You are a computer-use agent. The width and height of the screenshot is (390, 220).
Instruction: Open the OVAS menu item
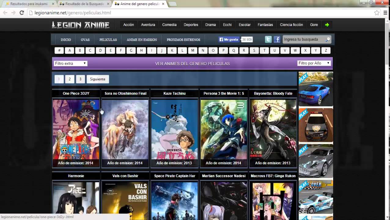tap(85, 40)
